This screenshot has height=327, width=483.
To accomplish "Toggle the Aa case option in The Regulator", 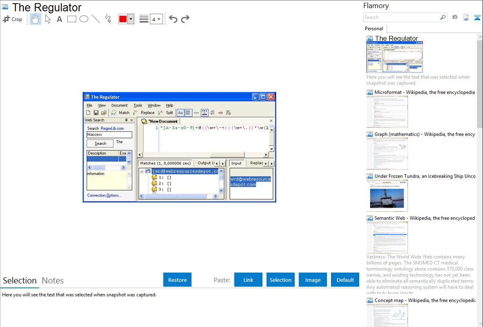I will pyautogui.click(x=181, y=113).
